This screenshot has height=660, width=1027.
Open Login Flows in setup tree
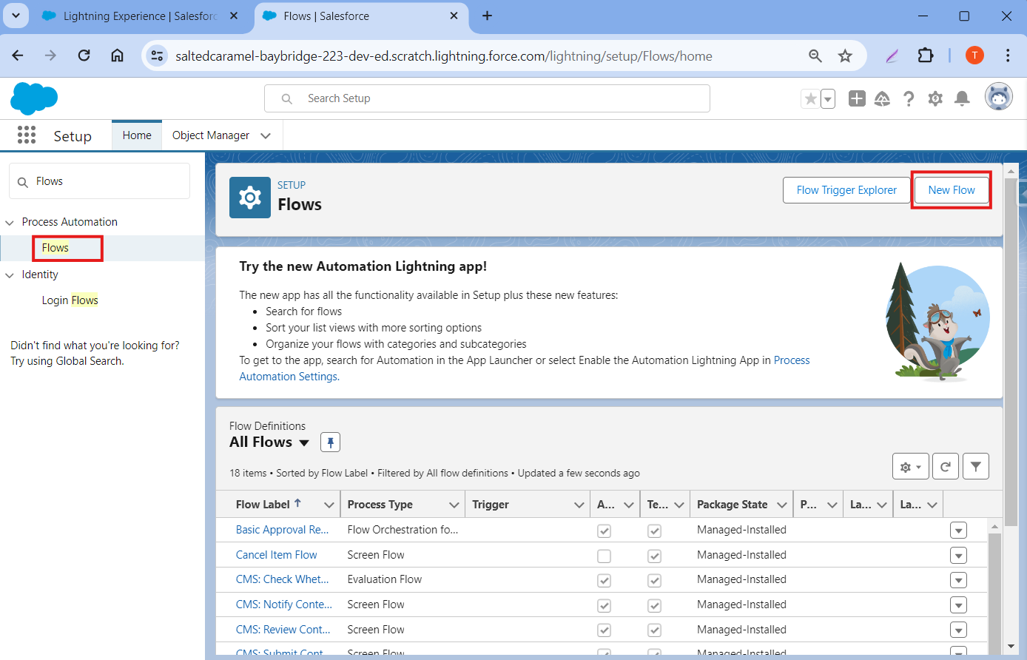pos(70,300)
